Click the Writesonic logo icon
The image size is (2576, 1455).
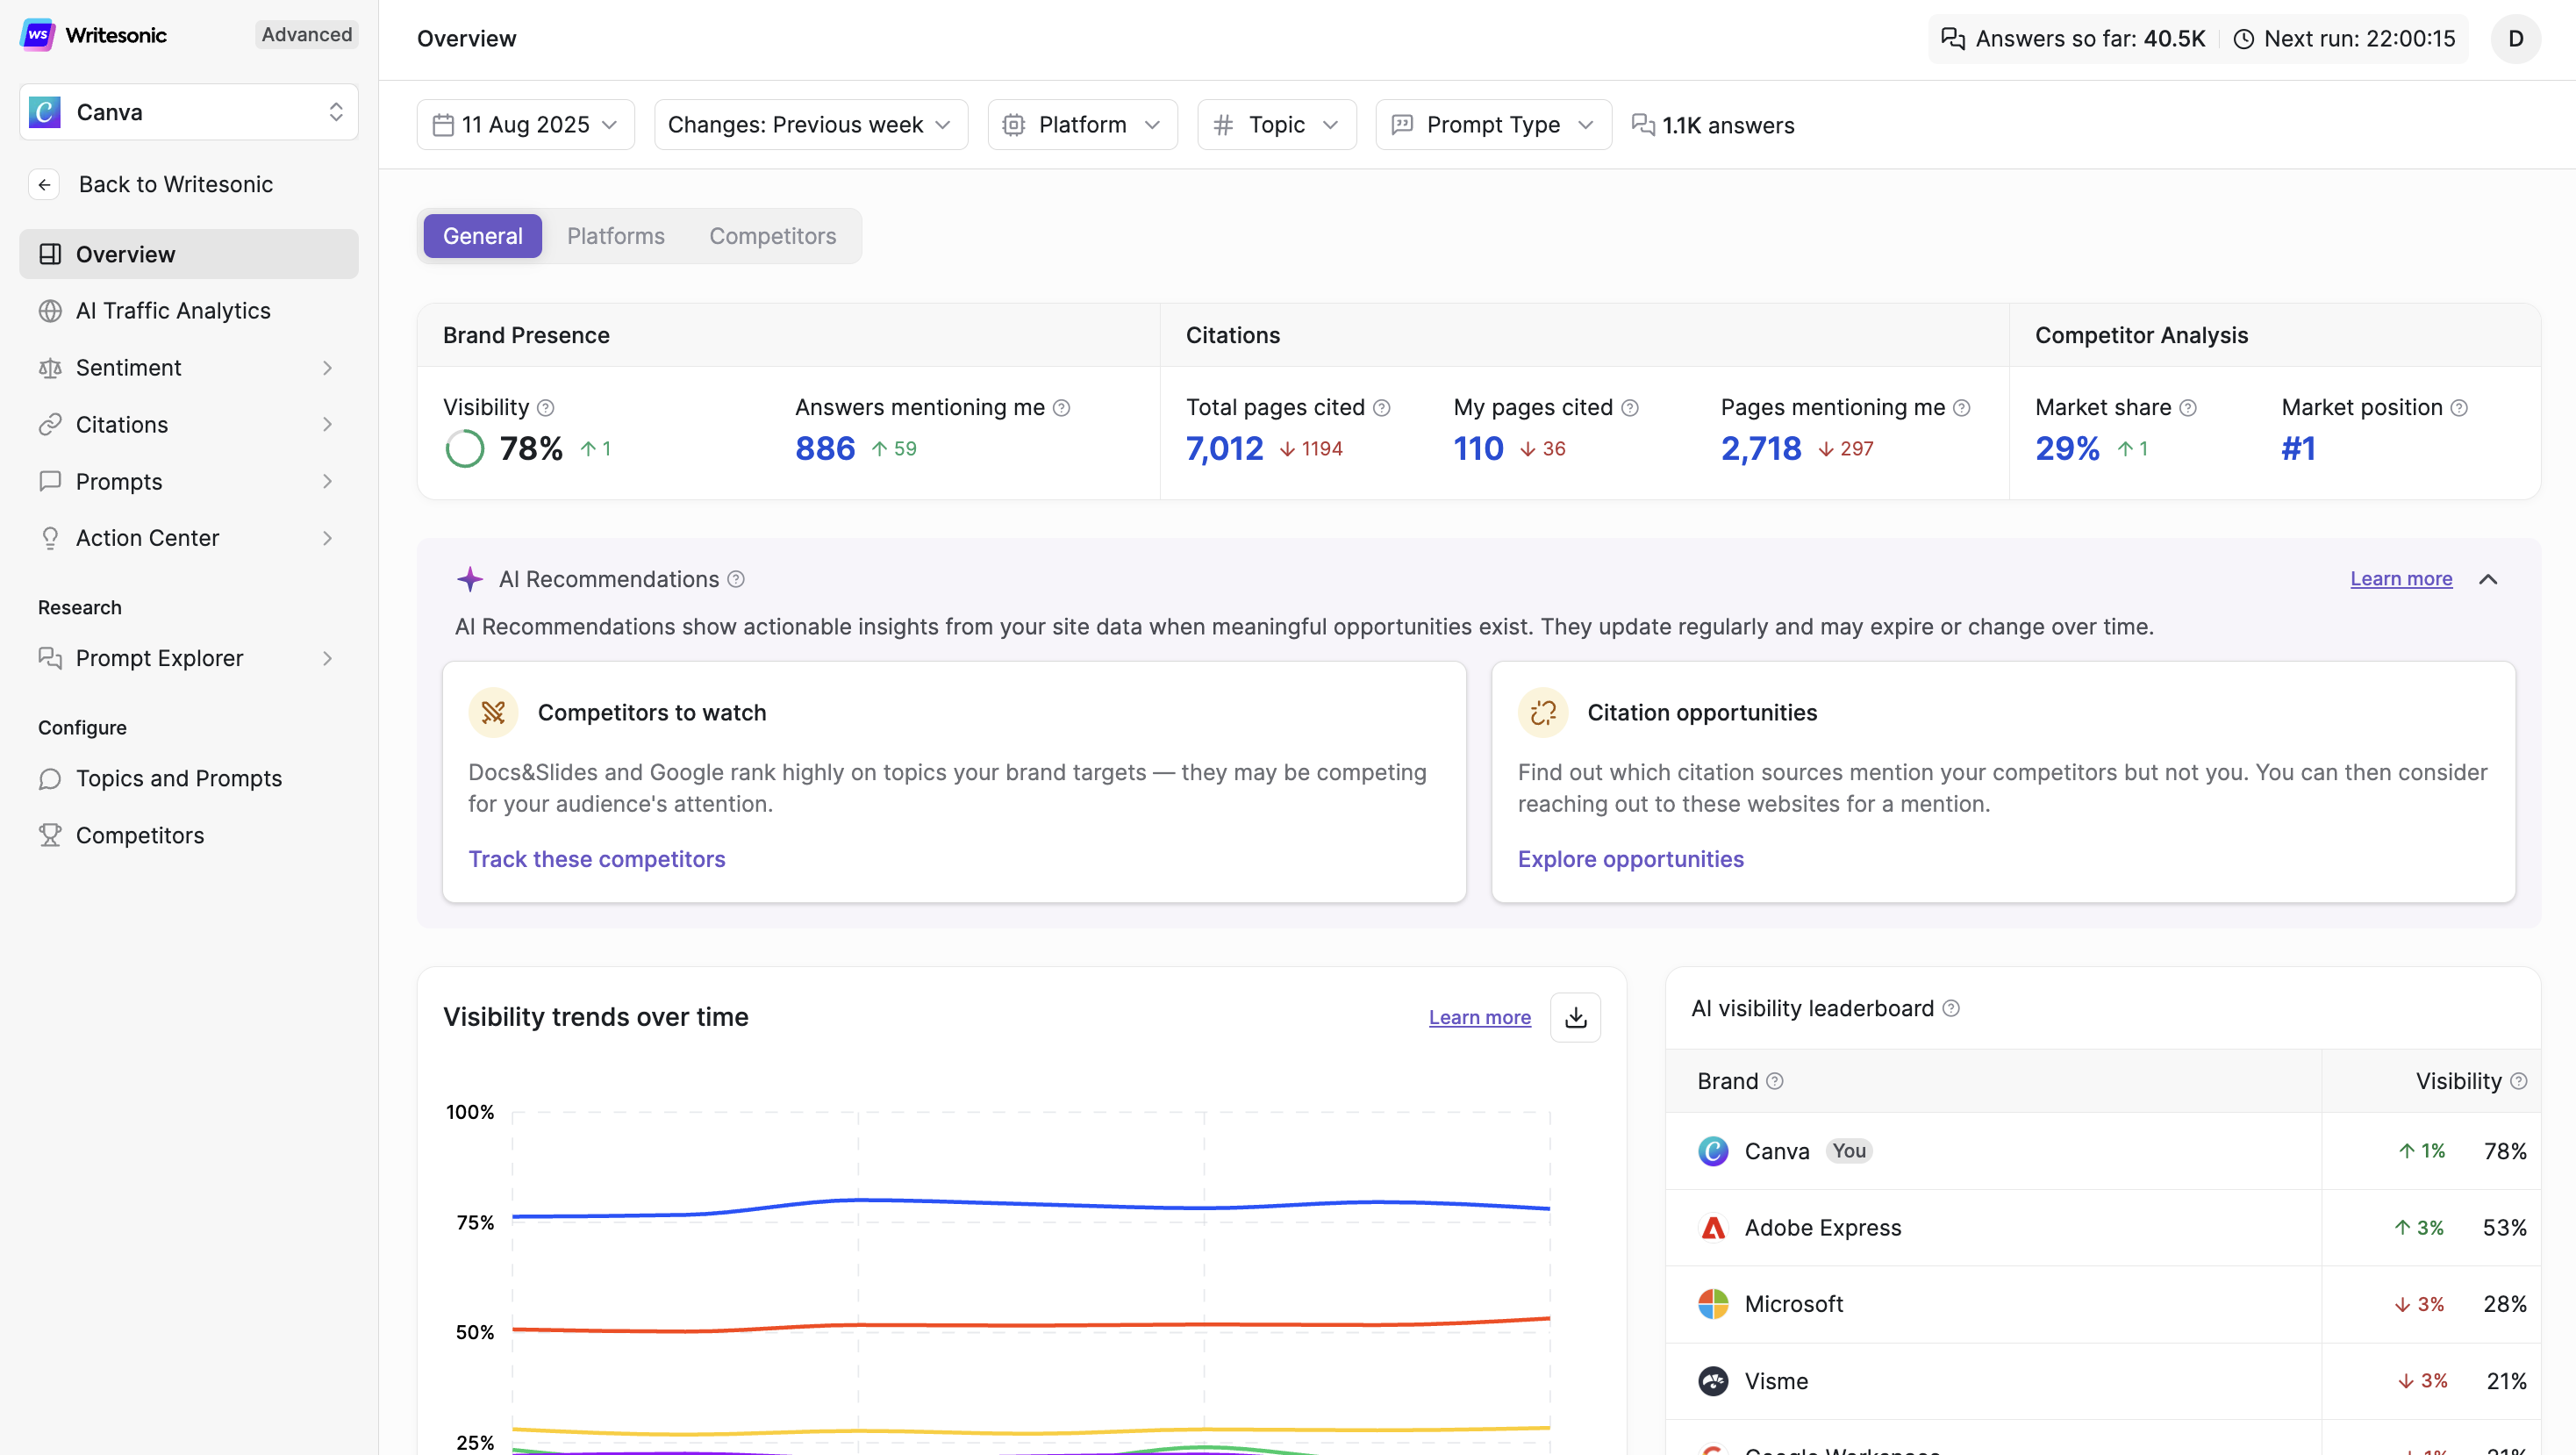(37, 35)
